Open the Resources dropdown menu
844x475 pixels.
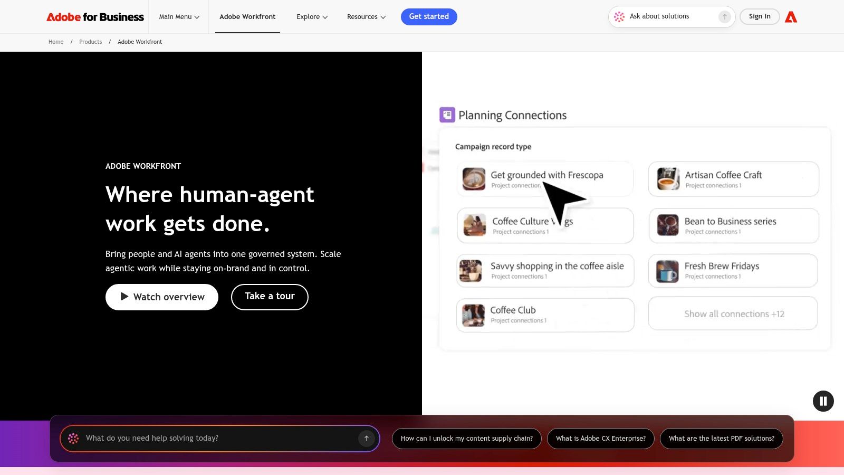click(366, 17)
